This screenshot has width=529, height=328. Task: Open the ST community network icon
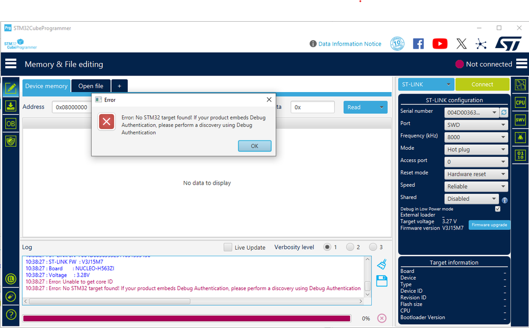pyautogui.click(x=481, y=44)
